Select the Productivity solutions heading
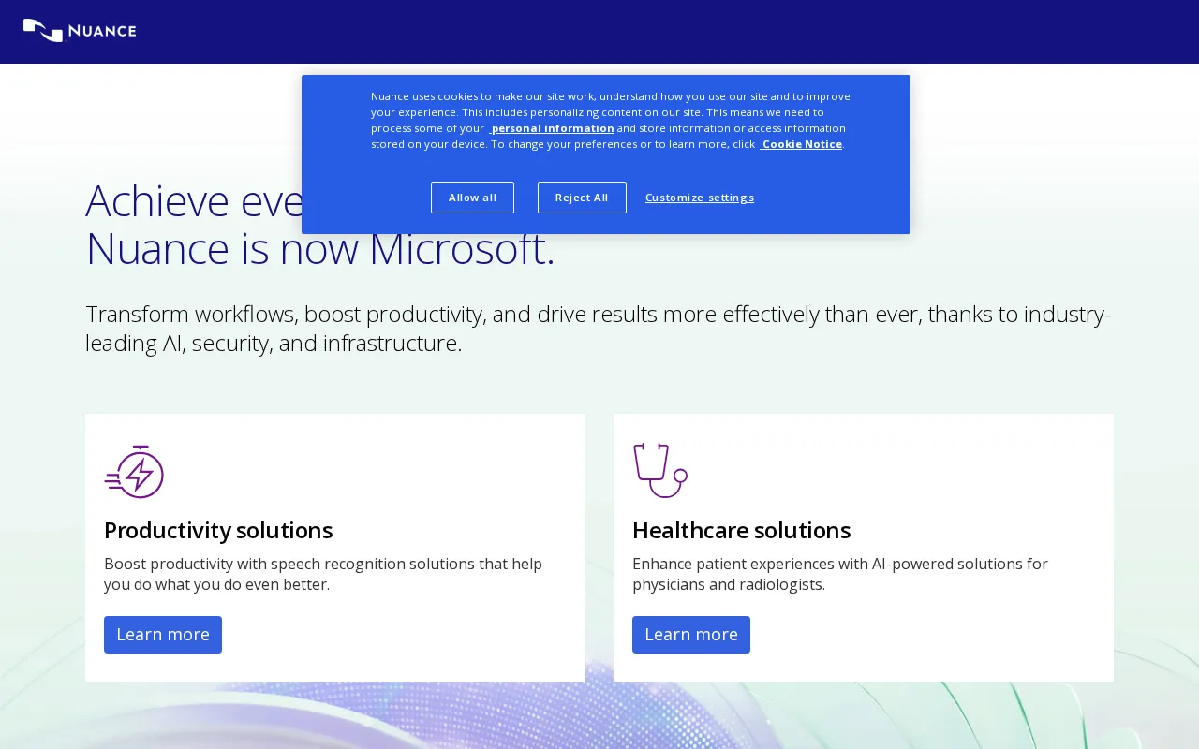The height and width of the screenshot is (749, 1199). click(218, 530)
